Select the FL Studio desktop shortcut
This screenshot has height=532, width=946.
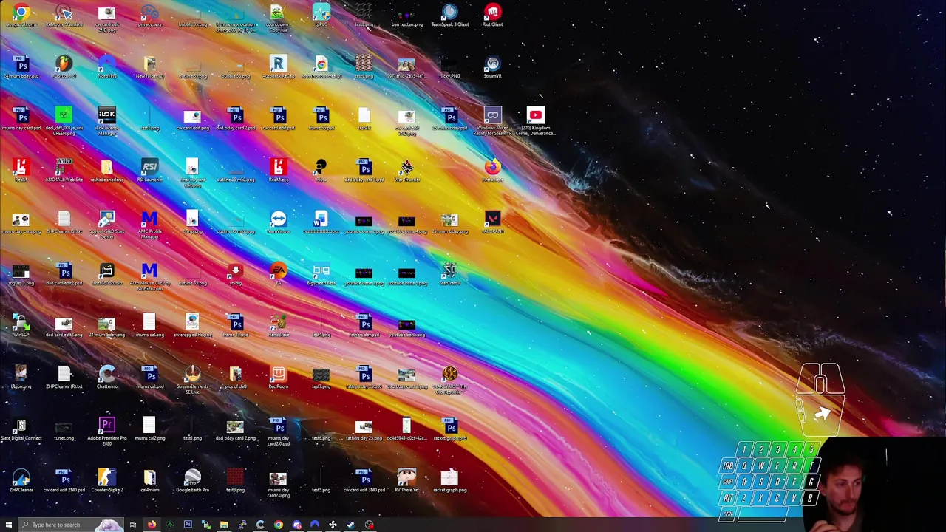click(x=64, y=64)
